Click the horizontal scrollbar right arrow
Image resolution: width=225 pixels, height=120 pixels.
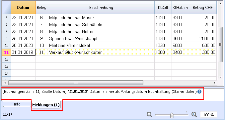coord(215,83)
